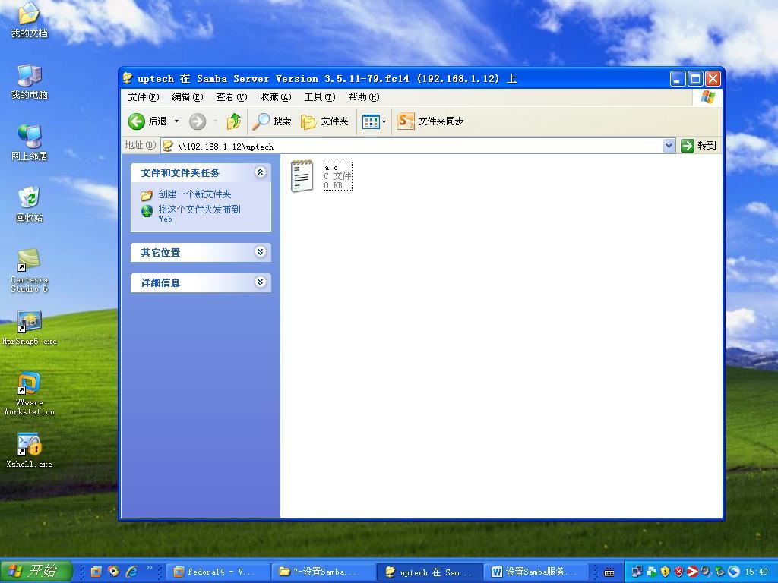Click the Go (转到) button
This screenshot has width=778, height=583.
click(x=699, y=146)
